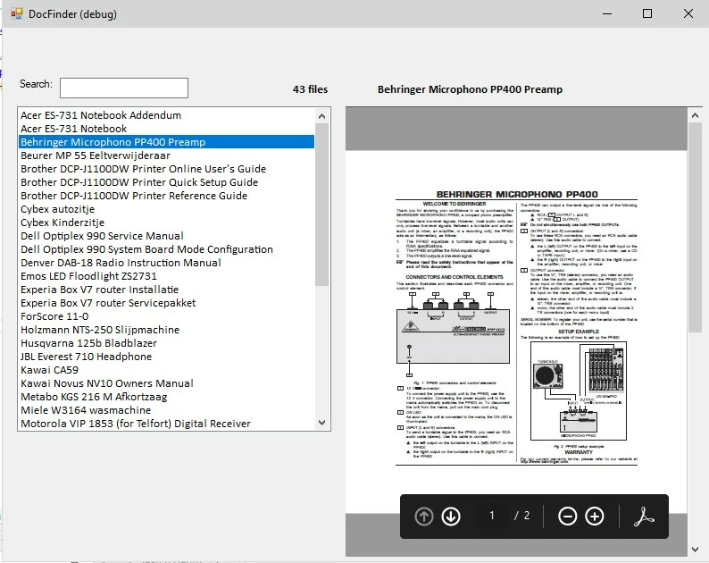Image resolution: width=709 pixels, height=563 pixels.
Task: Click the file list scroll-up arrow
Action: tap(322, 116)
